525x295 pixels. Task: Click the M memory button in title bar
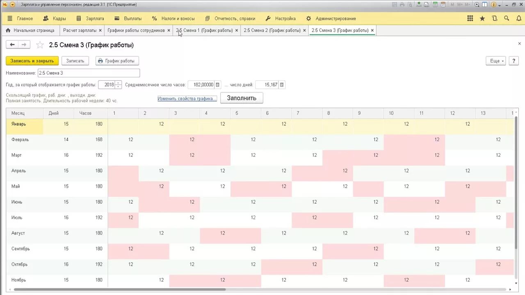[452, 5]
